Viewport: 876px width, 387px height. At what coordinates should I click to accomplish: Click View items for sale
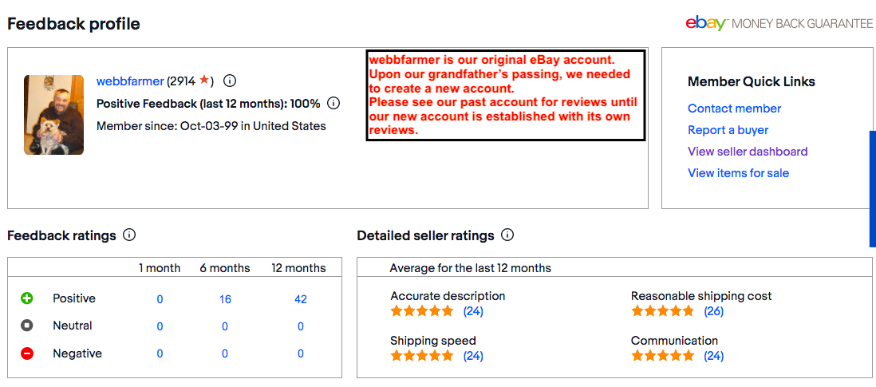click(x=738, y=173)
